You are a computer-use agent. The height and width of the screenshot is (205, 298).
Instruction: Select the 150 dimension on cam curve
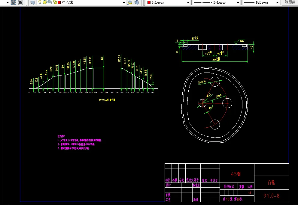(102, 58)
